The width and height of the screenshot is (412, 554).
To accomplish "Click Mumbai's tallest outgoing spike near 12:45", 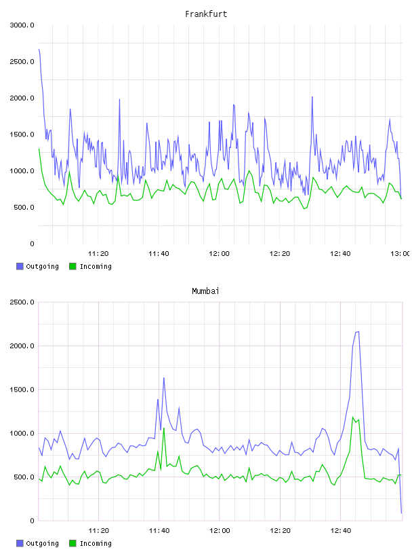I will click(x=357, y=332).
